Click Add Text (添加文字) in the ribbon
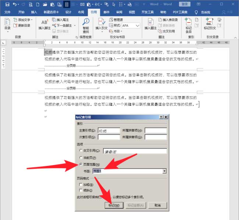The width and height of the screenshot is (239, 220). pos(23,20)
